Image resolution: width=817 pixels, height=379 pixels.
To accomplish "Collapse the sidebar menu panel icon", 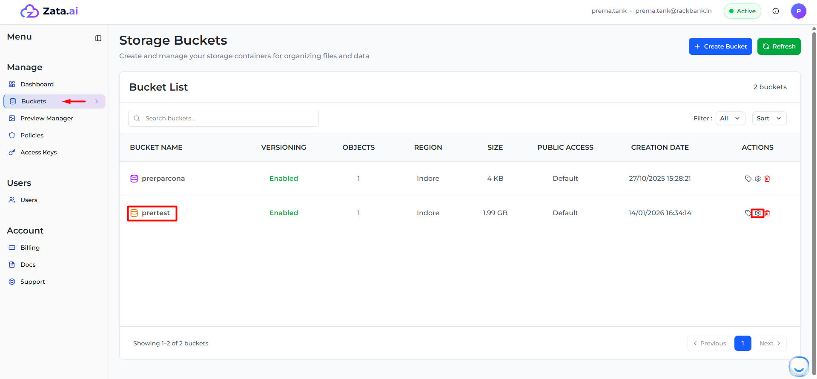I will [98, 38].
